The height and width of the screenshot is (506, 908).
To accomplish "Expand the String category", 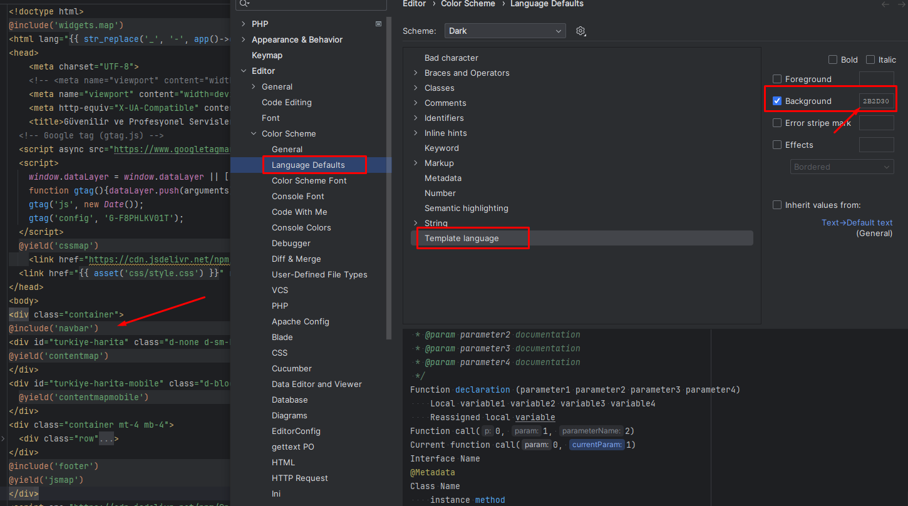I will click(415, 223).
